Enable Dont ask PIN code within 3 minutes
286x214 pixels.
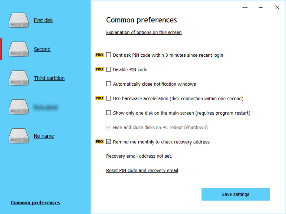click(109, 55)
